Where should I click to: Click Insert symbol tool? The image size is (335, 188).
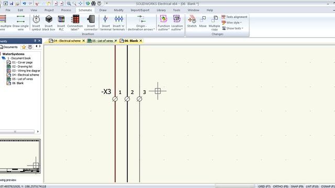tap(36, 23)
